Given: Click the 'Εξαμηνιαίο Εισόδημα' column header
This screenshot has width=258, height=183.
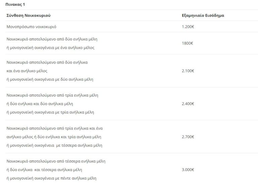Looking at the screenshot, I should pos(203,15).
